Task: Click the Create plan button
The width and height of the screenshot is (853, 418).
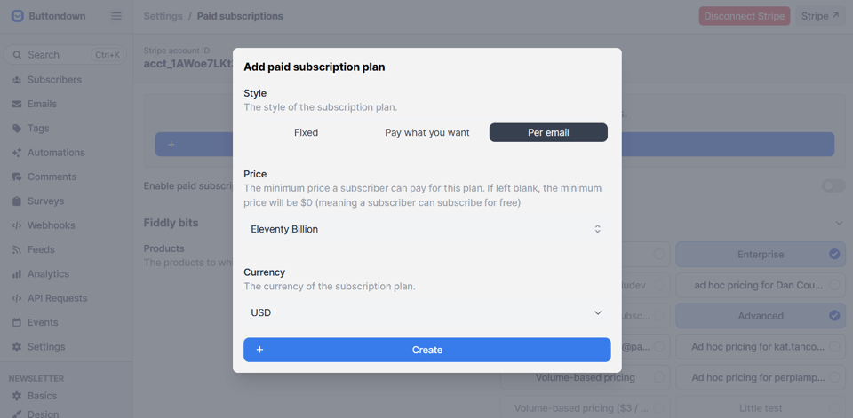Action: pos(426,350)
